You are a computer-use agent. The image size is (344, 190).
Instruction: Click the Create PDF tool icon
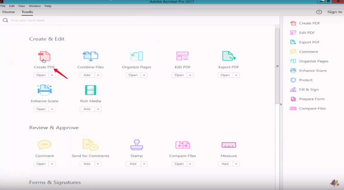[x=44, y=56]
